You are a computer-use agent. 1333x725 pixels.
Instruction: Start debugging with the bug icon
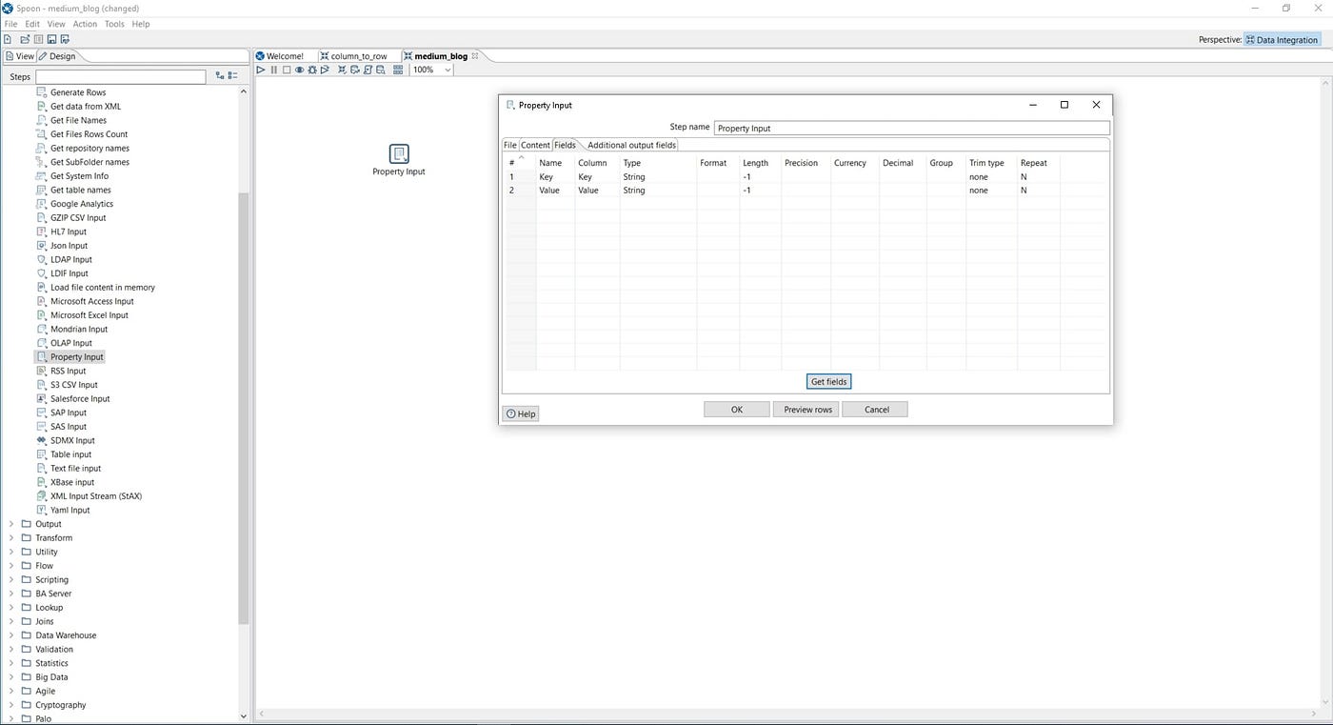pyautogui.click(x=312, y=70)
